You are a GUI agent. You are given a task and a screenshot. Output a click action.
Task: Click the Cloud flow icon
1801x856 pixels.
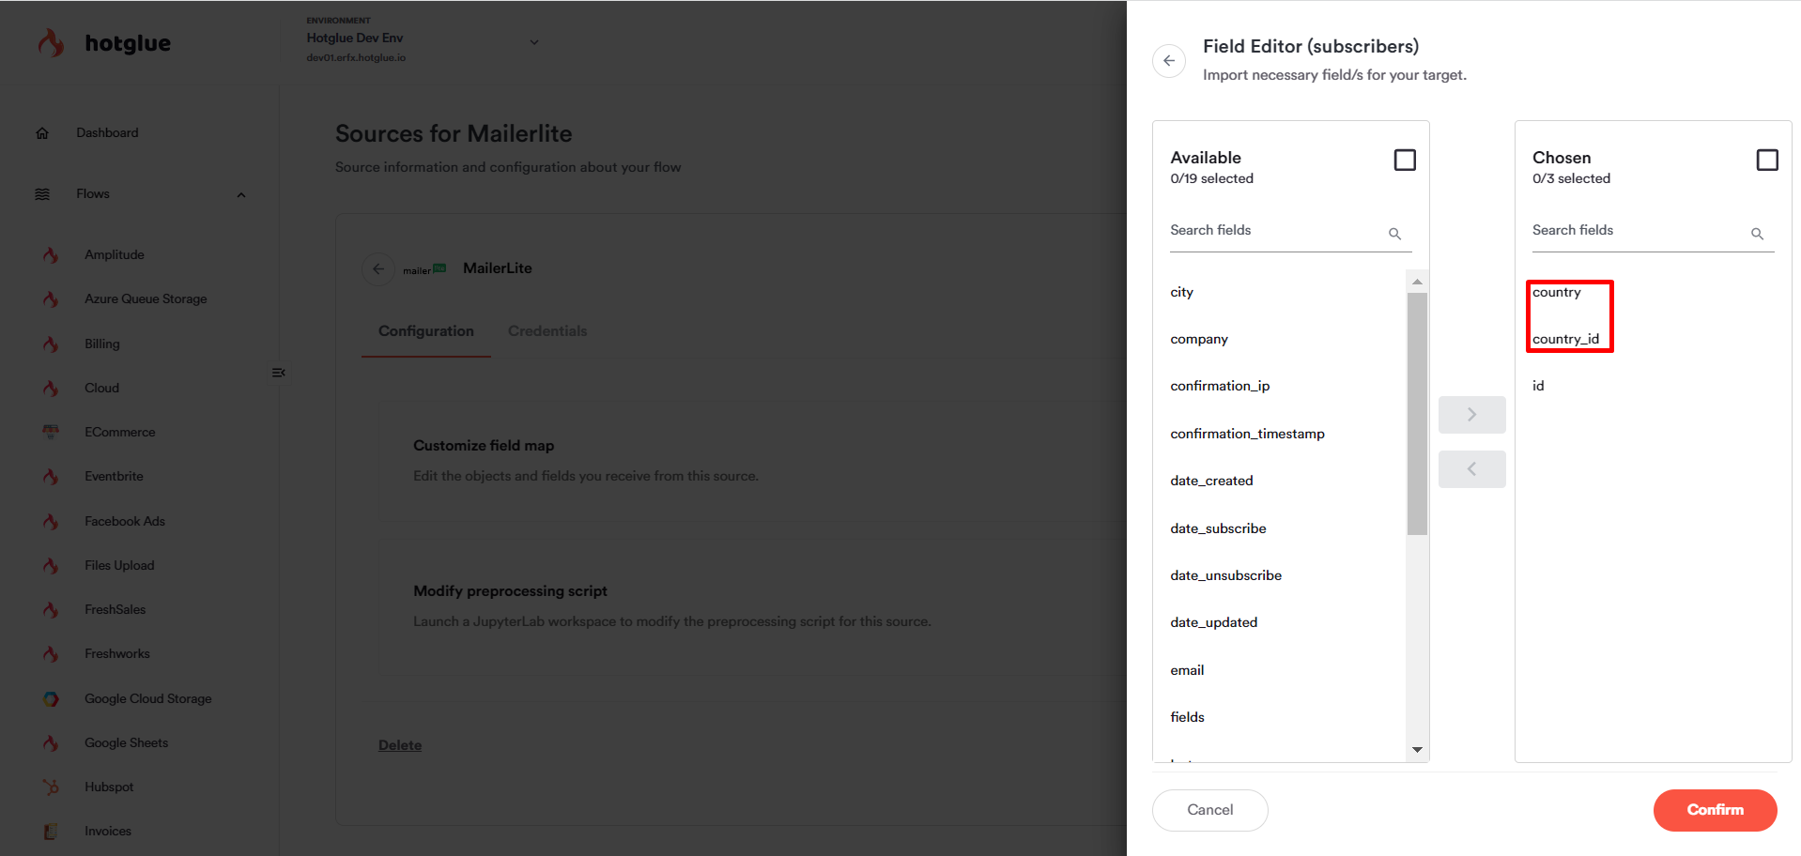51,389
